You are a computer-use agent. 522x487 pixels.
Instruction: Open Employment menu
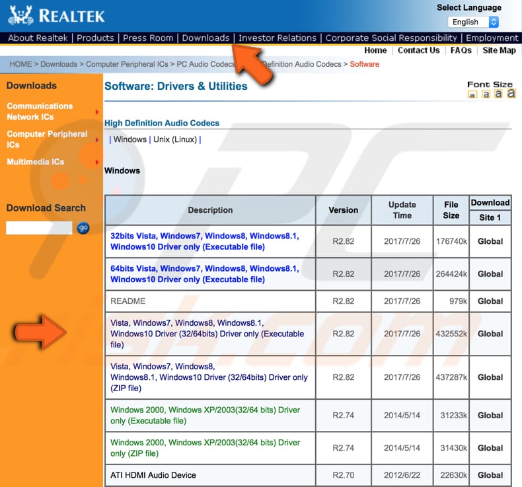click(492, 38)
